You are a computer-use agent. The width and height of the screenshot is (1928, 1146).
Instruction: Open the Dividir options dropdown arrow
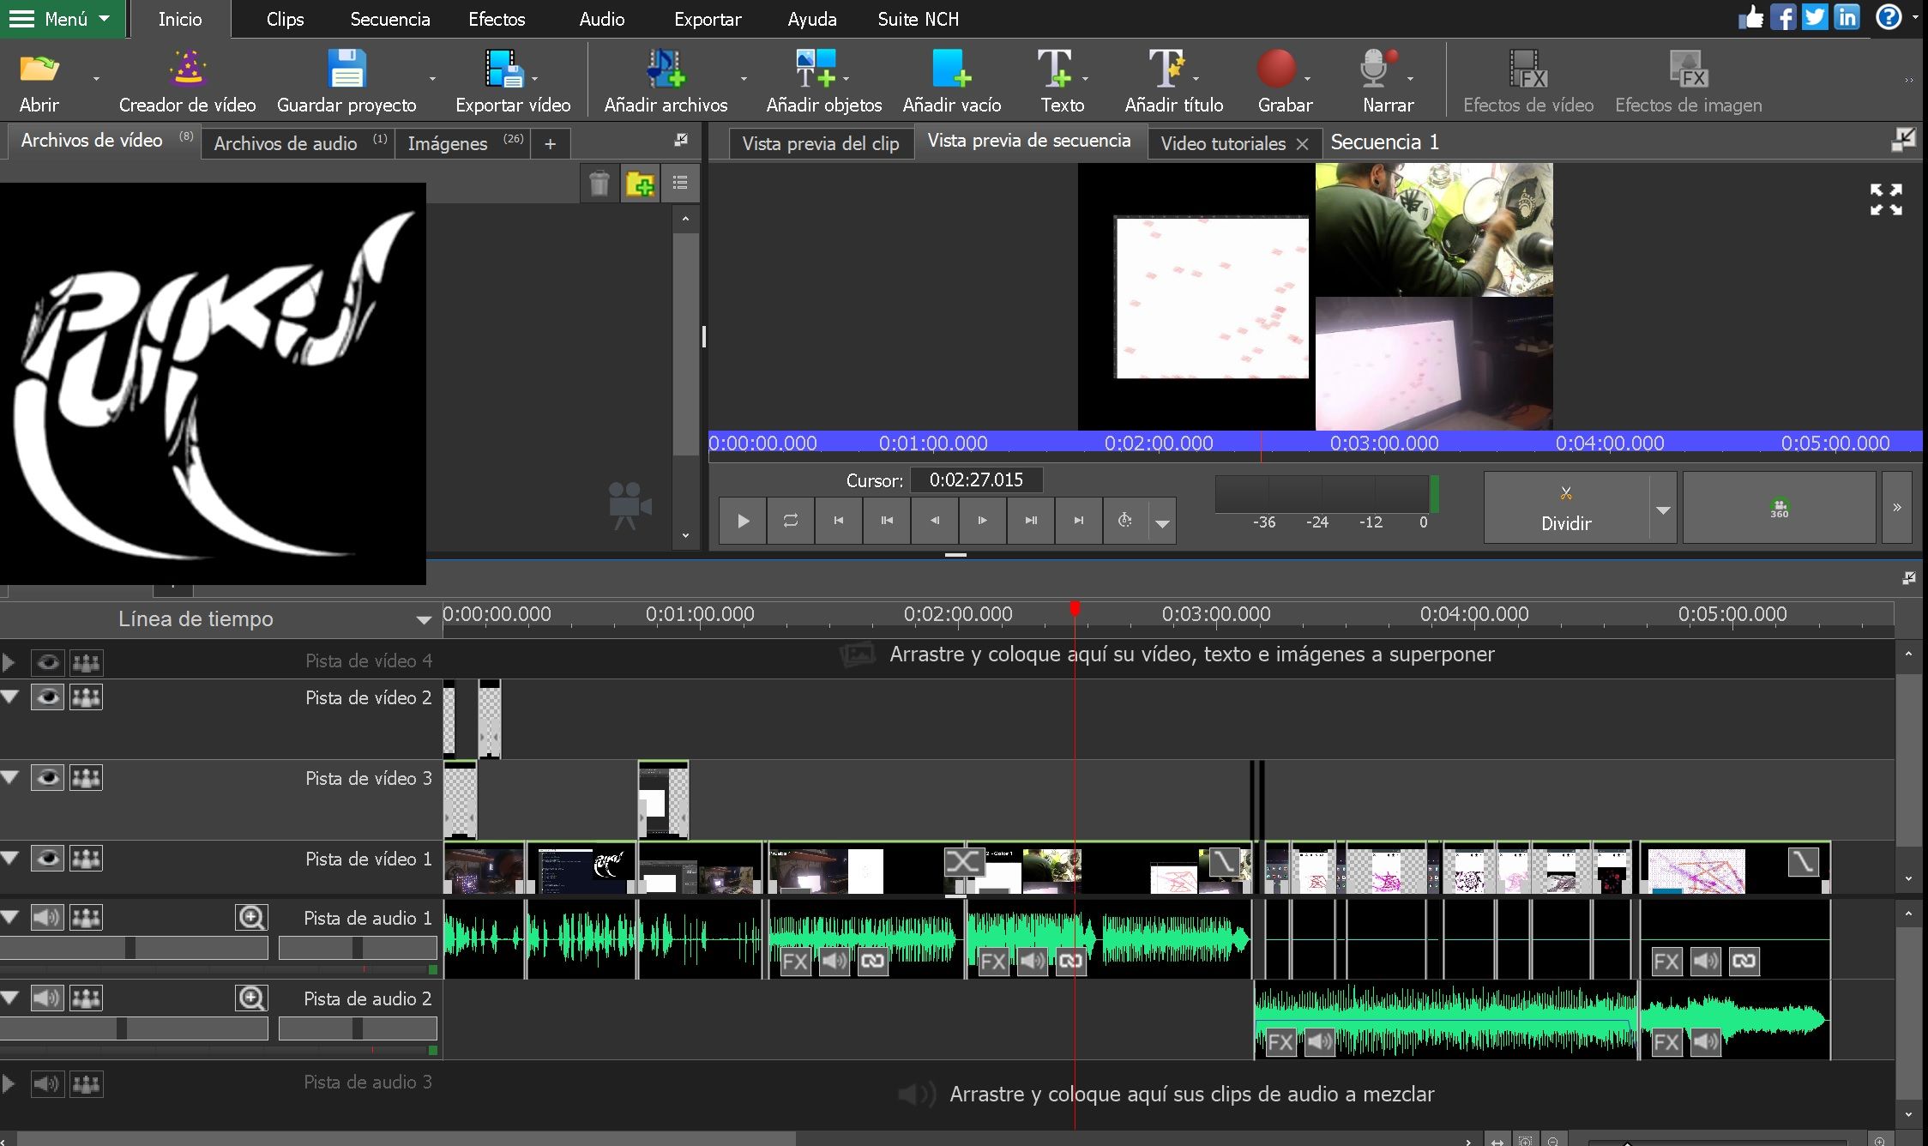tap(1663, 510)
